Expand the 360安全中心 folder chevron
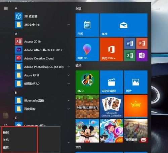168x153 pixels. coord(69,25)
